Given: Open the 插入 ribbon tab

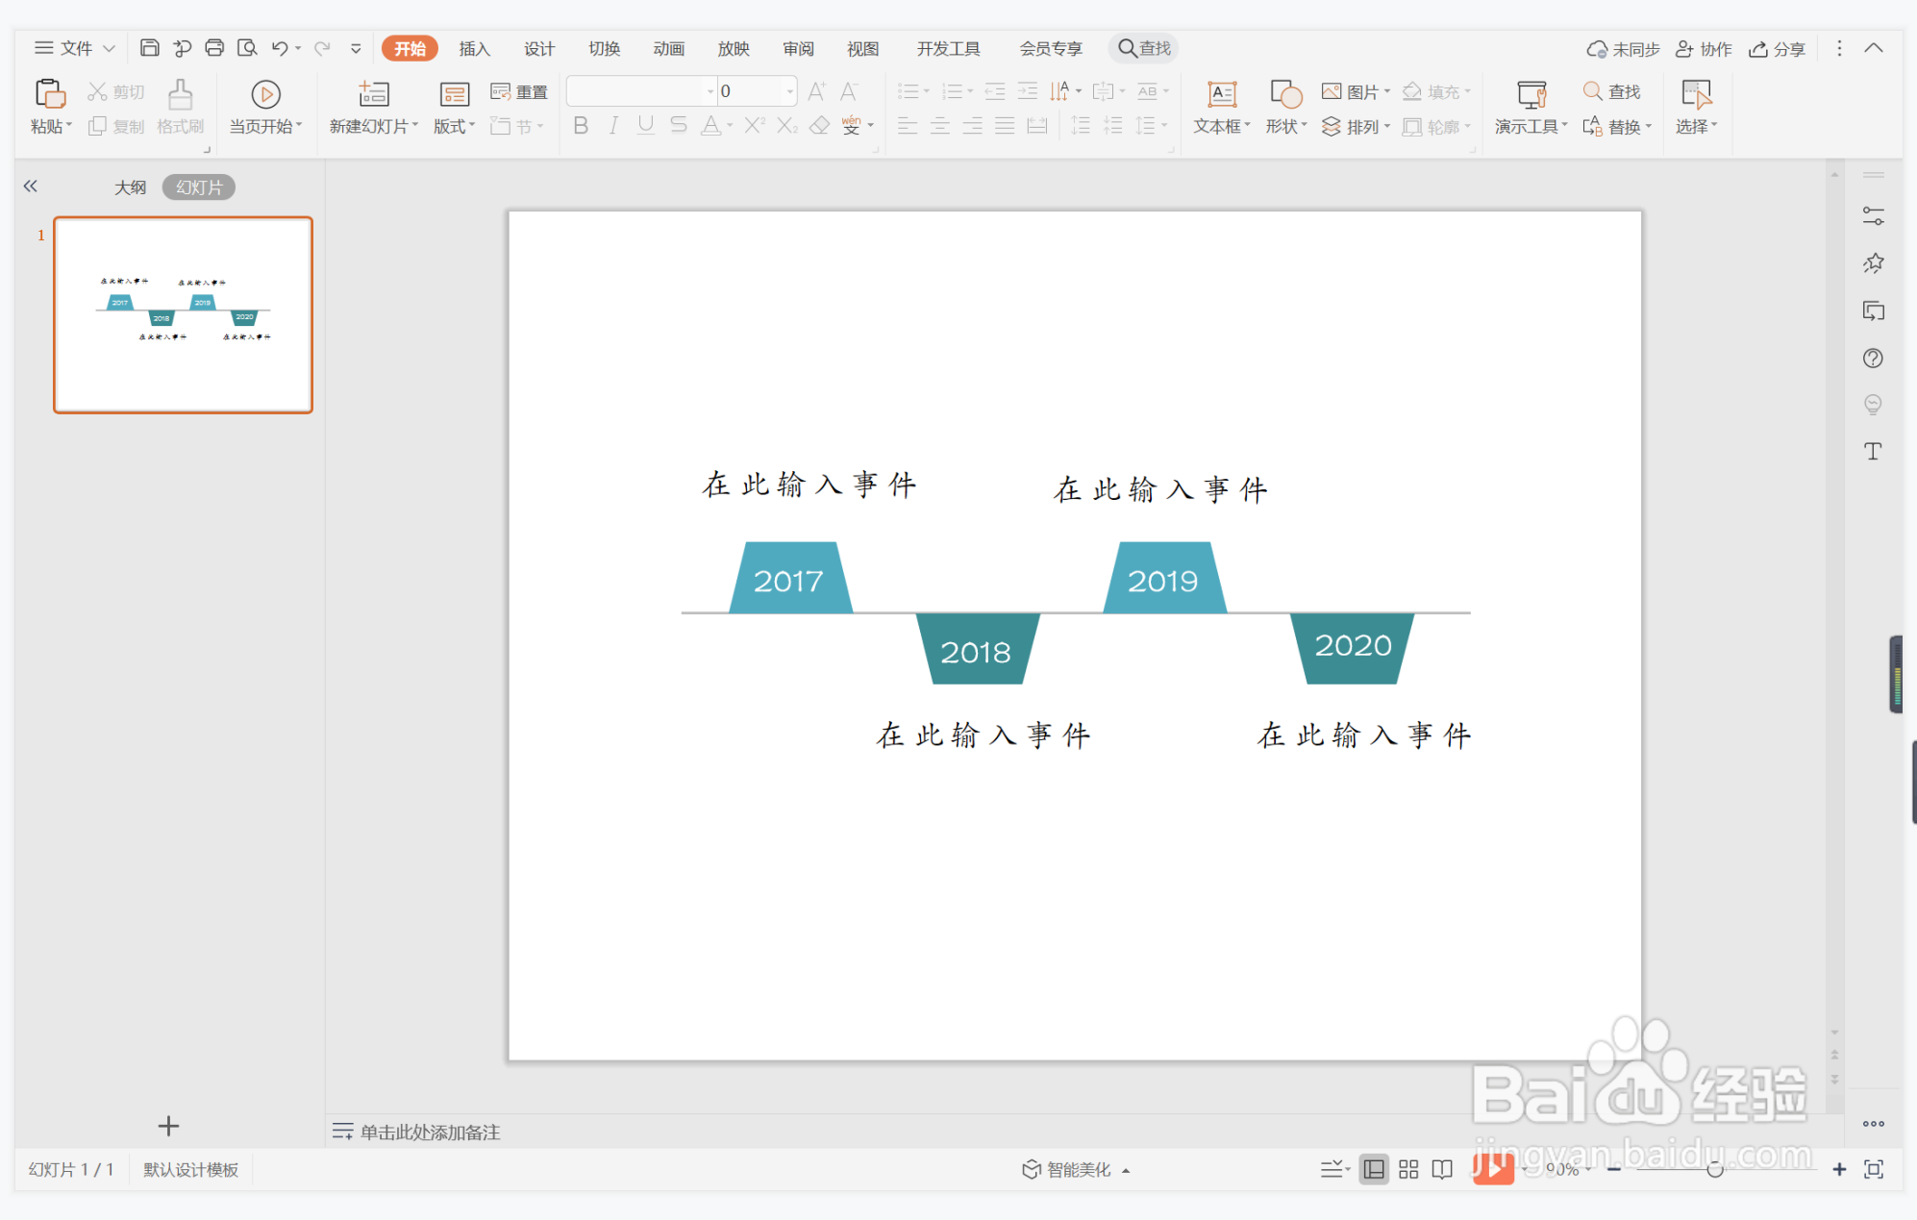Looking at the screenshot, I should 474,48.
